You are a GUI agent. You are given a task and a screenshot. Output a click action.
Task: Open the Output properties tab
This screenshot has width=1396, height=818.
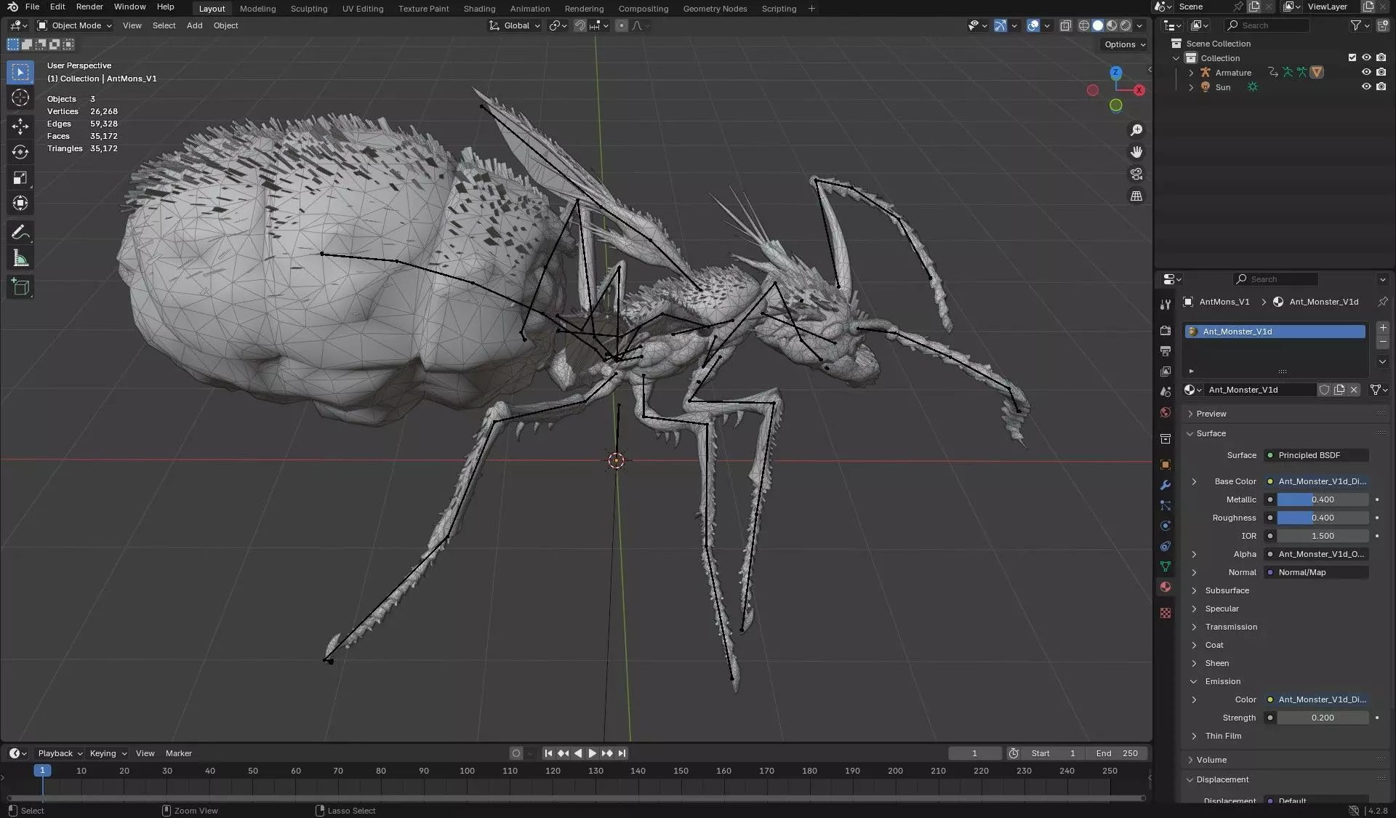click(x=1166, y=351)
